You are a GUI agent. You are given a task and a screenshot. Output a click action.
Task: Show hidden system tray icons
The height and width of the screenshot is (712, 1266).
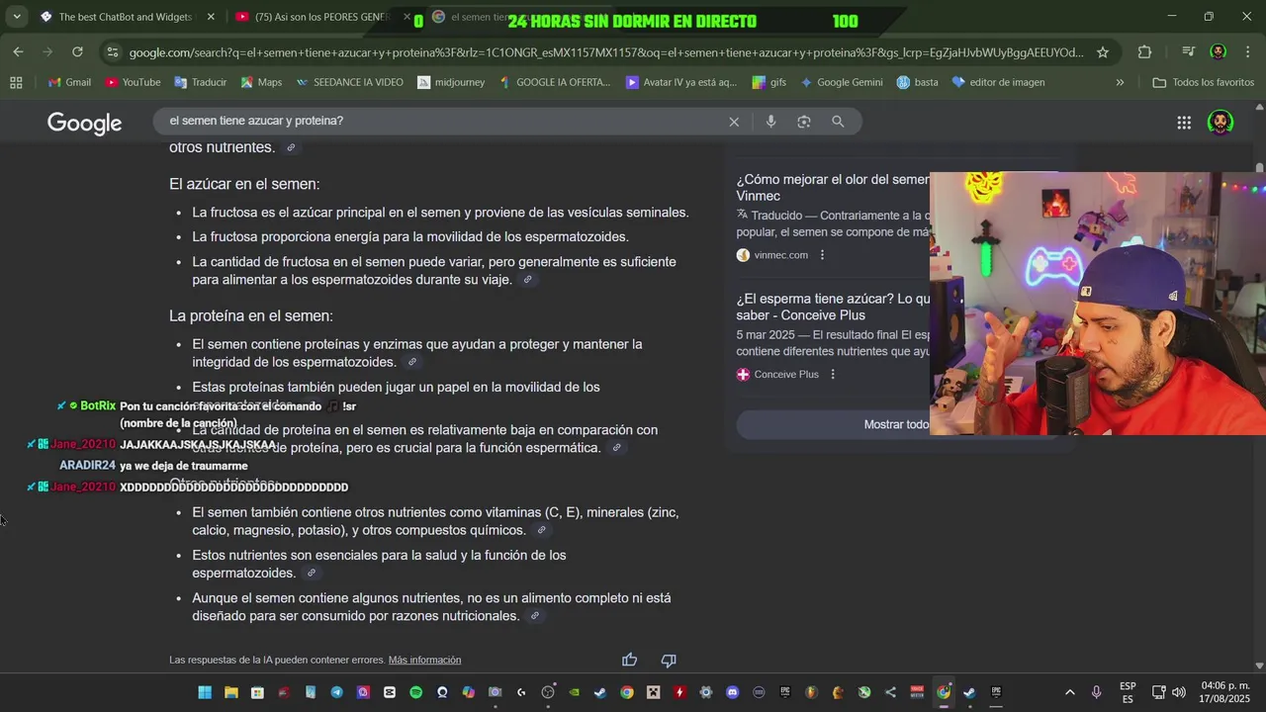click(1069, 692)
